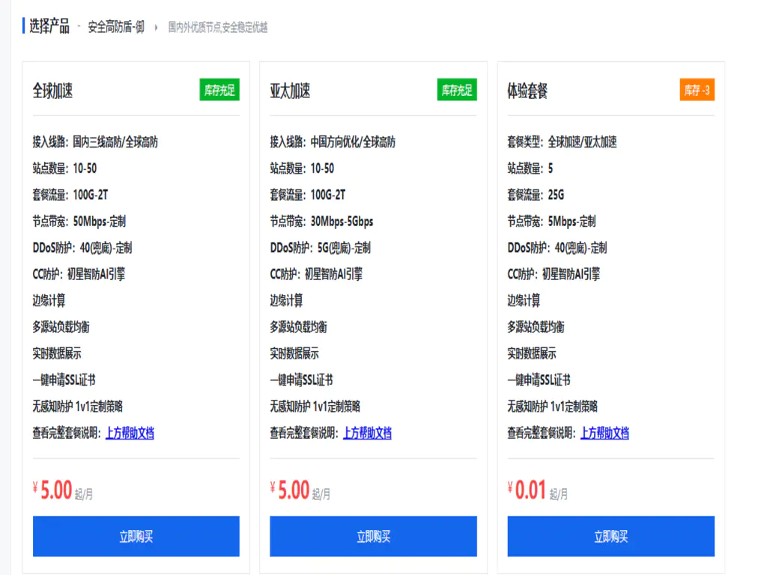767x575 pixels.
Task: Click the 选择产品 section heading
Action: 51,27
